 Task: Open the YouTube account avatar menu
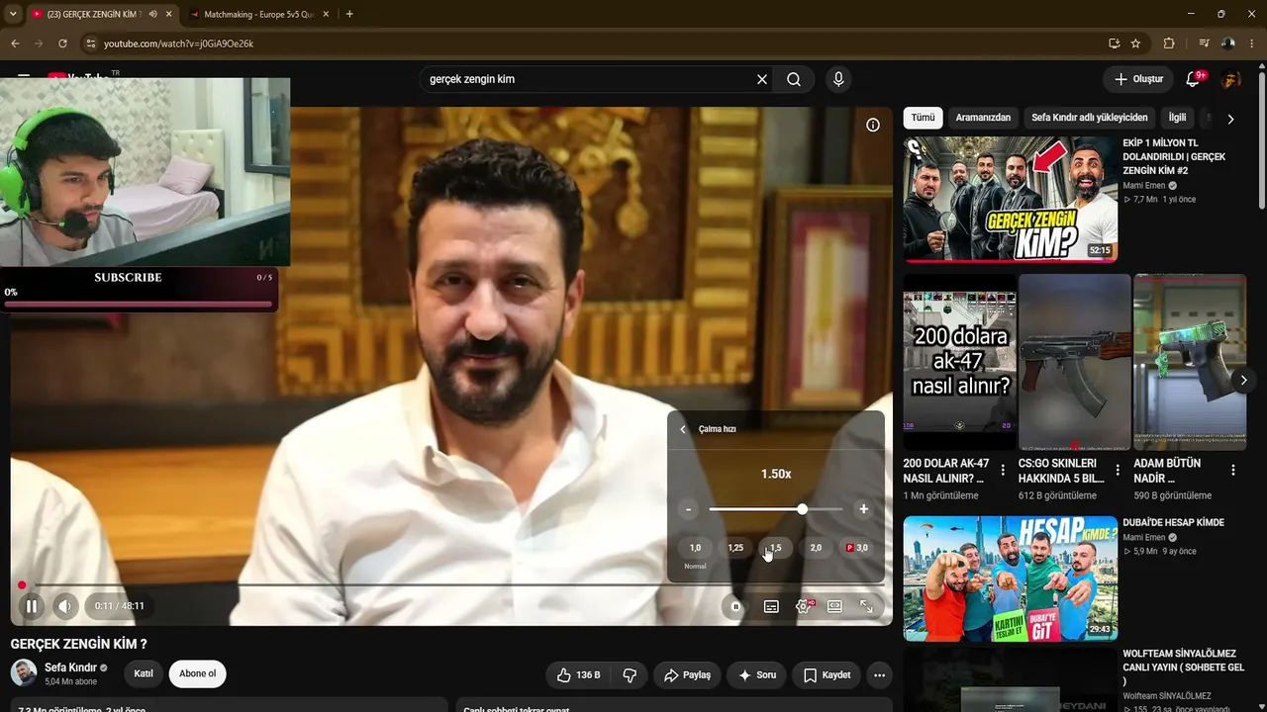point(1230,79)
